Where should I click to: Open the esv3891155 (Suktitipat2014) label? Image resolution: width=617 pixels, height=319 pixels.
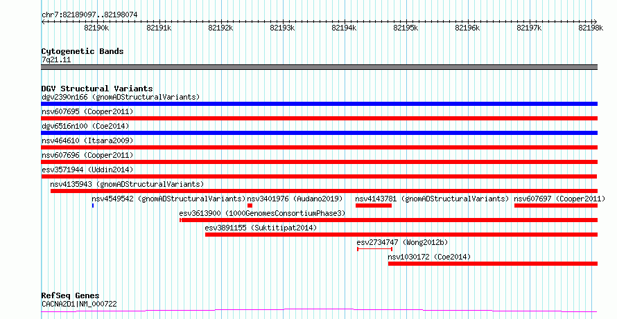[x=261, y=228]
